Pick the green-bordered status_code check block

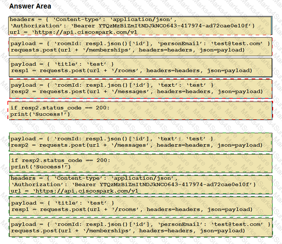point(140,163)
